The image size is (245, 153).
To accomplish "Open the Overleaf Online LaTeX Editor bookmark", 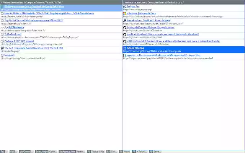I will pyautogui.click(x=34, y=7).
